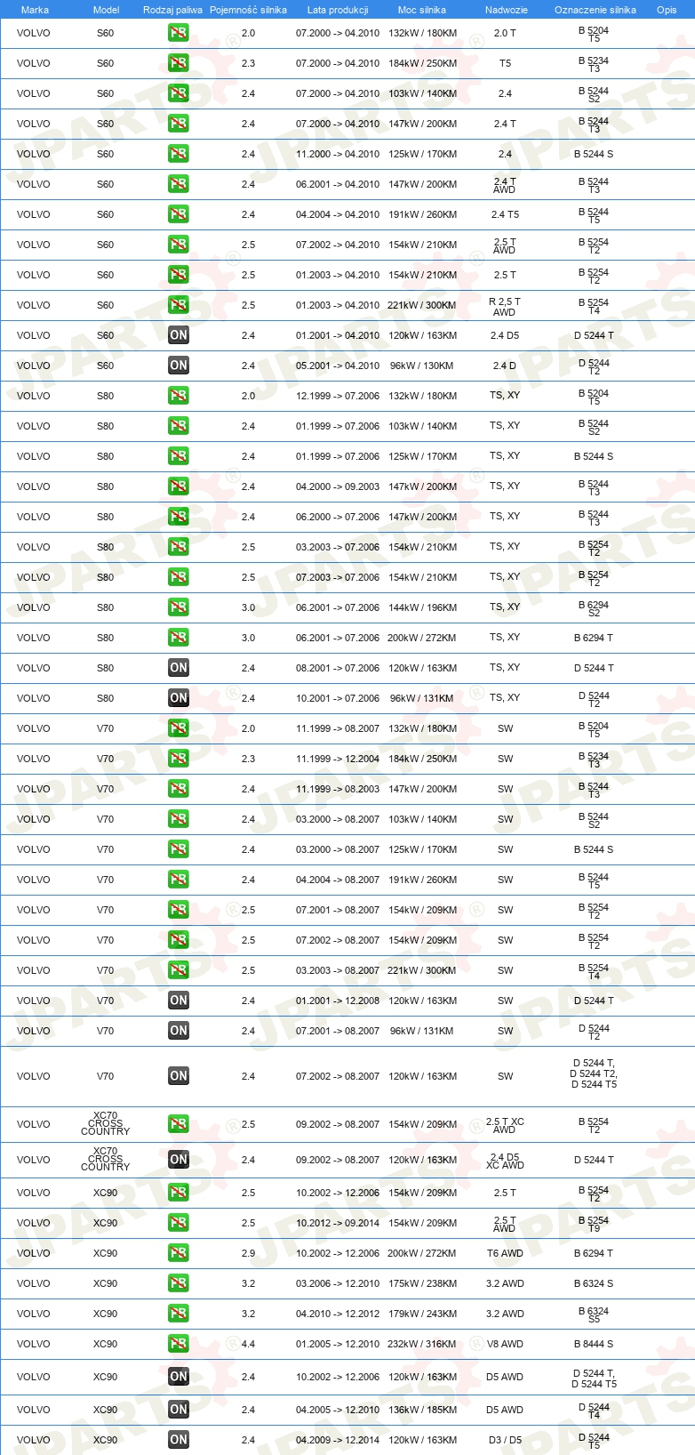Click the '12.1999 -> 07.2006' production years cell
Image resolution: width=695 pixels, height=1455 pixels.
tap(338, 396)
